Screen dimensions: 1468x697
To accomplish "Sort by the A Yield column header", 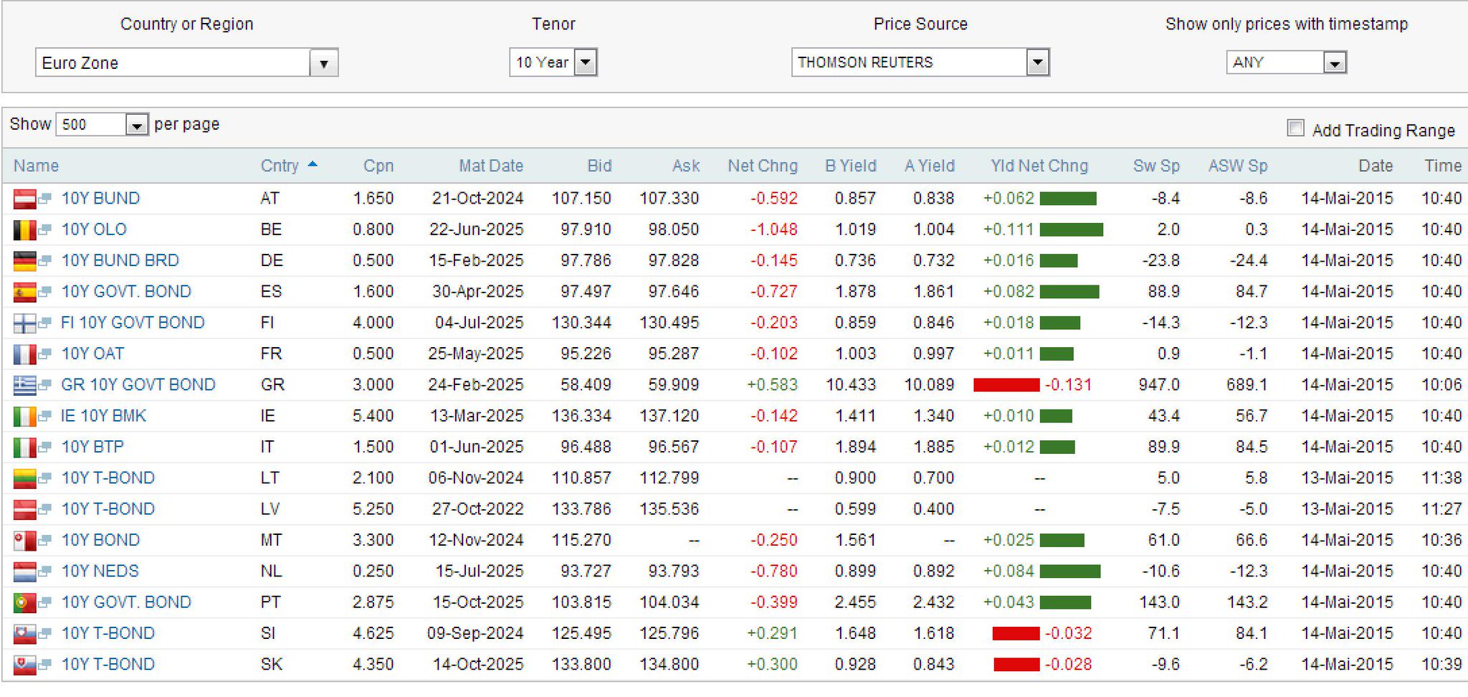I will click(930, 166).
